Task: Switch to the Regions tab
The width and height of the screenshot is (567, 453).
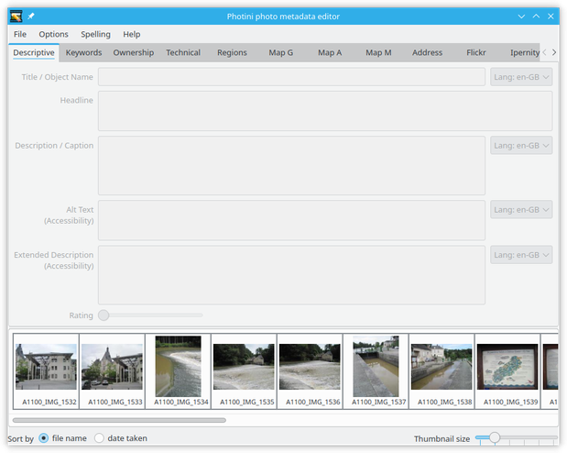Action: coord(232,52)
